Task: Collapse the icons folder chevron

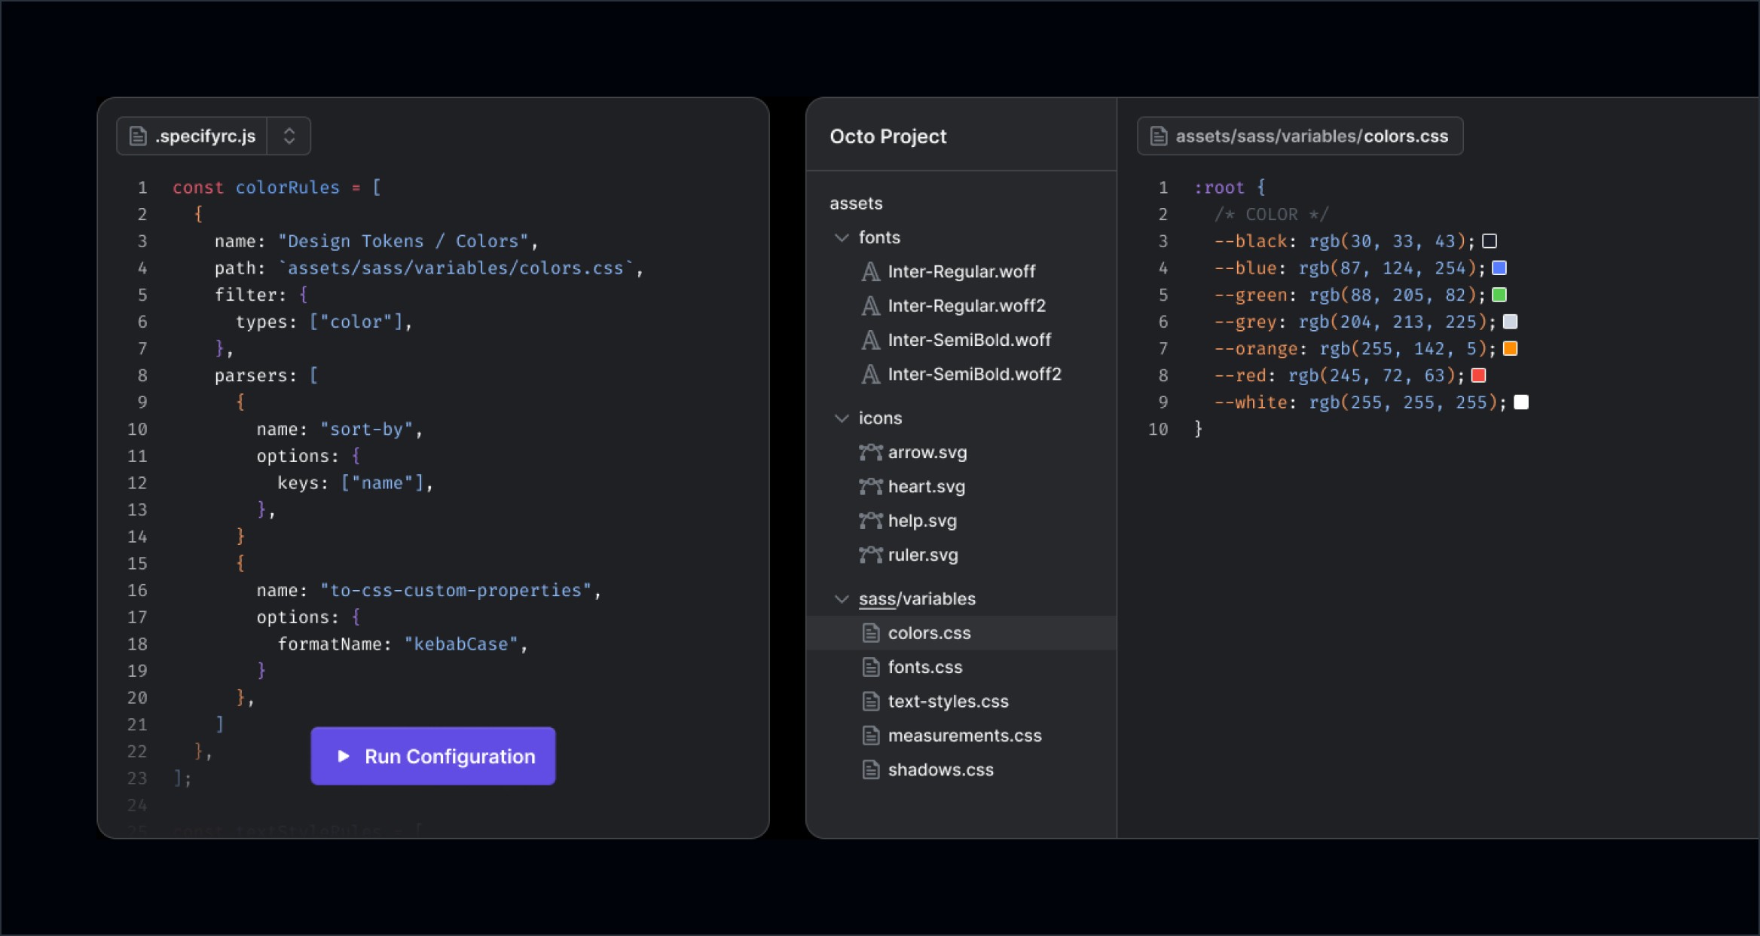Action: [x=842, y=418]
